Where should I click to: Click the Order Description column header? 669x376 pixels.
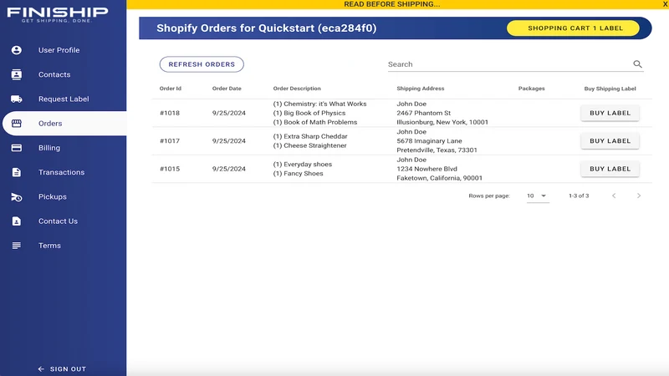tap(297, 89)
